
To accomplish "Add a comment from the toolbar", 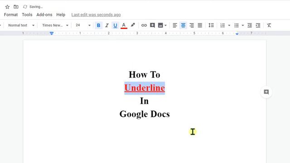I will tap(152, 25).
